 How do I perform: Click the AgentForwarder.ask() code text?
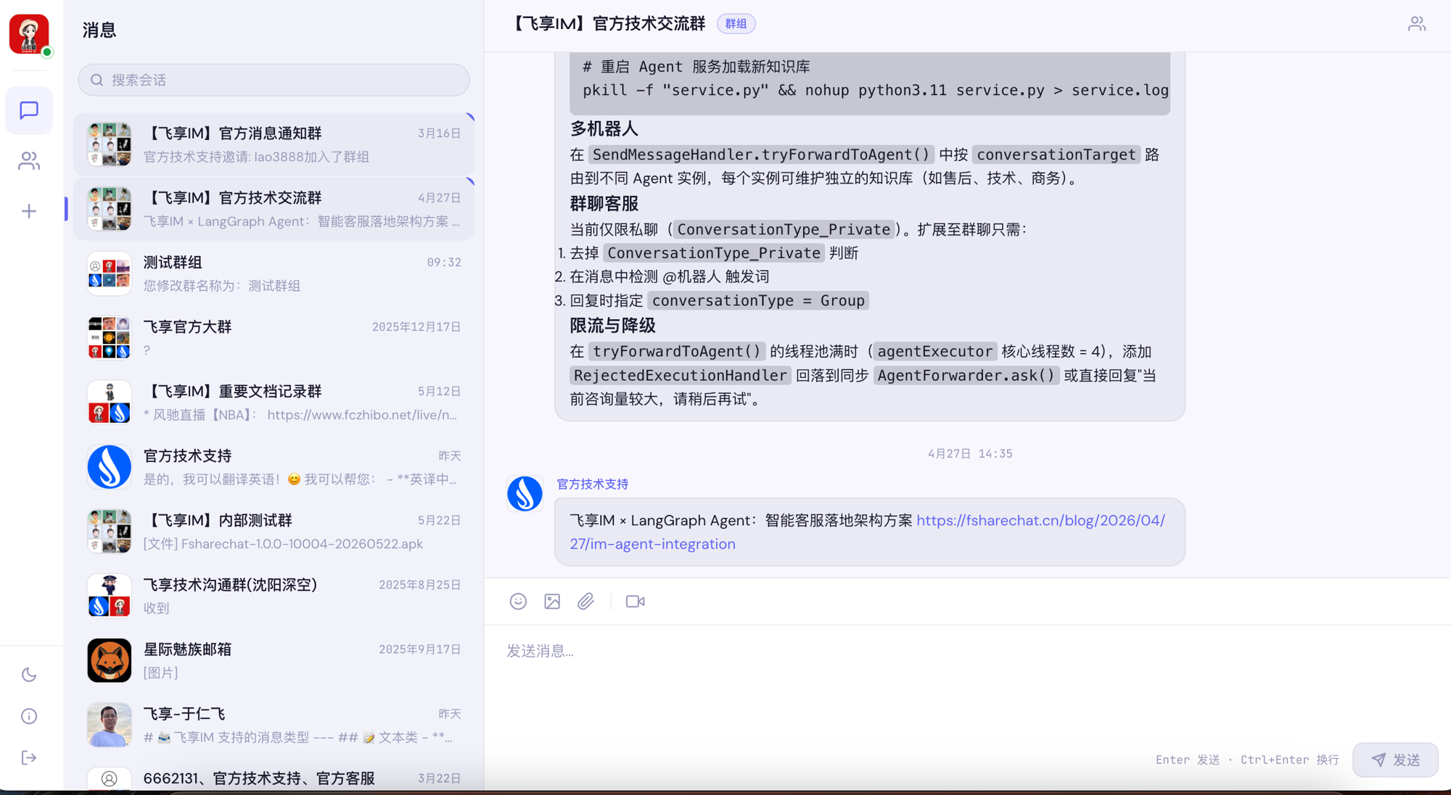click(x=966, y=376)
